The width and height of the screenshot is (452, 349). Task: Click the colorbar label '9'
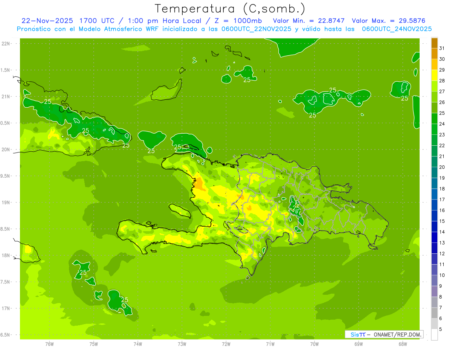(441, 286)
